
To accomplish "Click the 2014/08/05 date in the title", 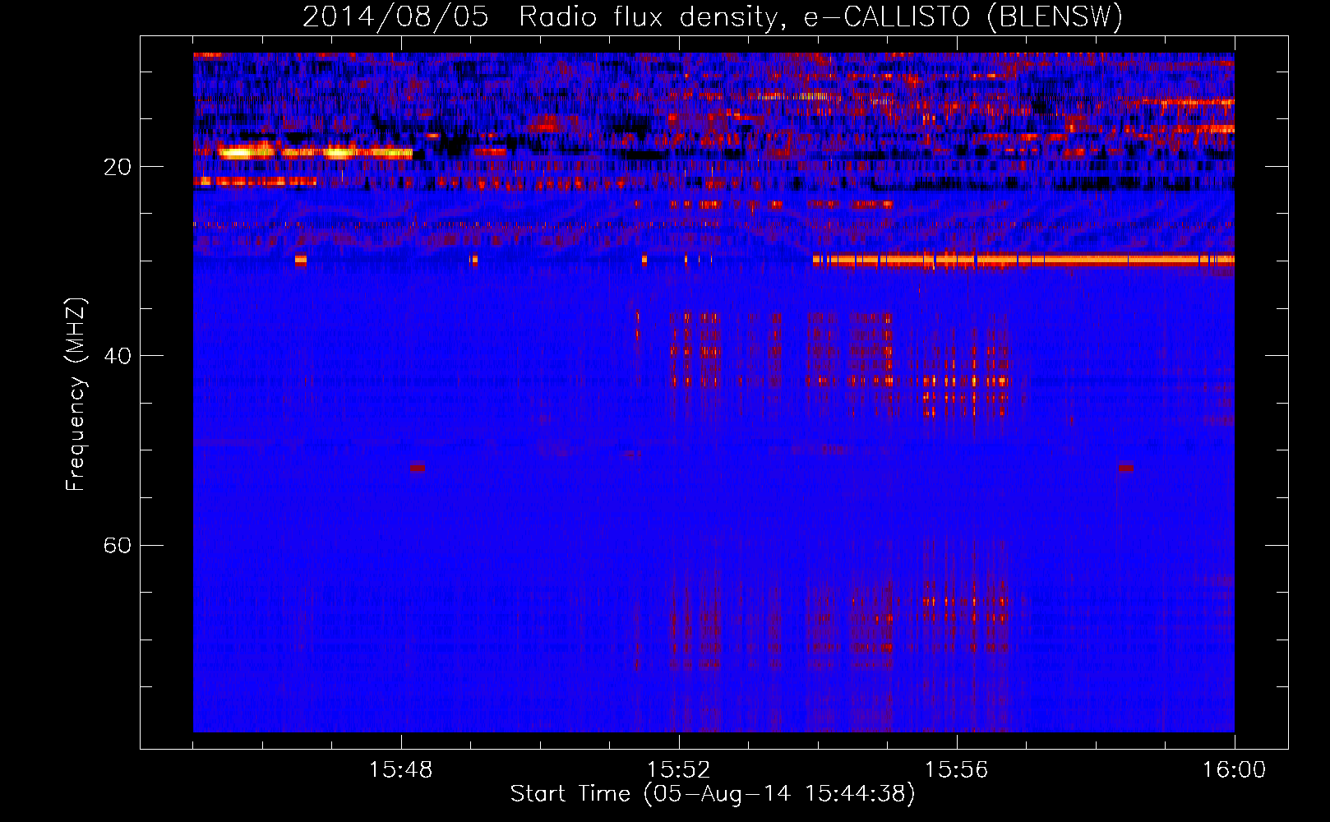I will point(395,17).
